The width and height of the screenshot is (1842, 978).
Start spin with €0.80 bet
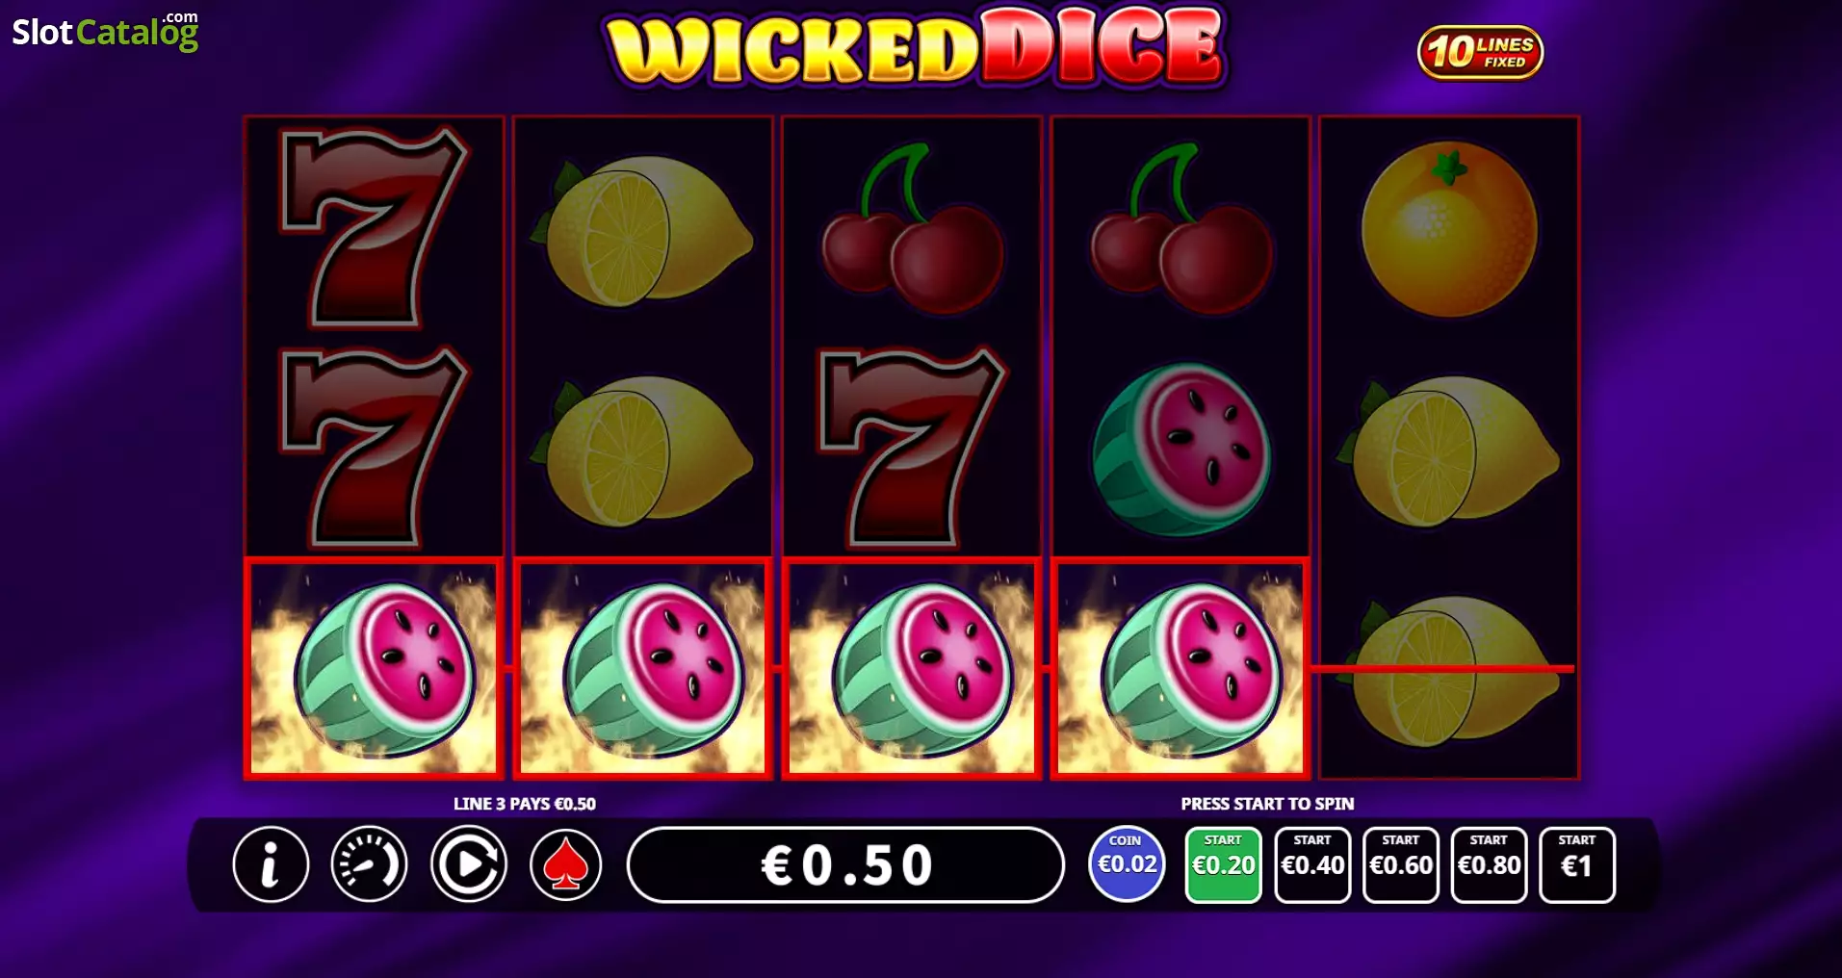tap(1489, 864)
